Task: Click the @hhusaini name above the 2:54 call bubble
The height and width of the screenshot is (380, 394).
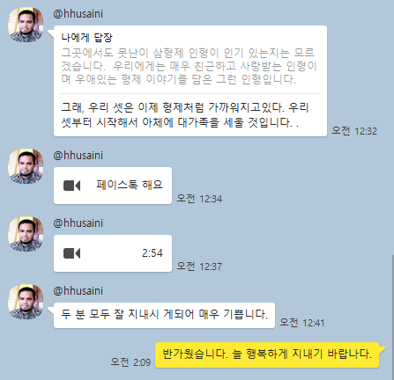Action: coord(78,223)
